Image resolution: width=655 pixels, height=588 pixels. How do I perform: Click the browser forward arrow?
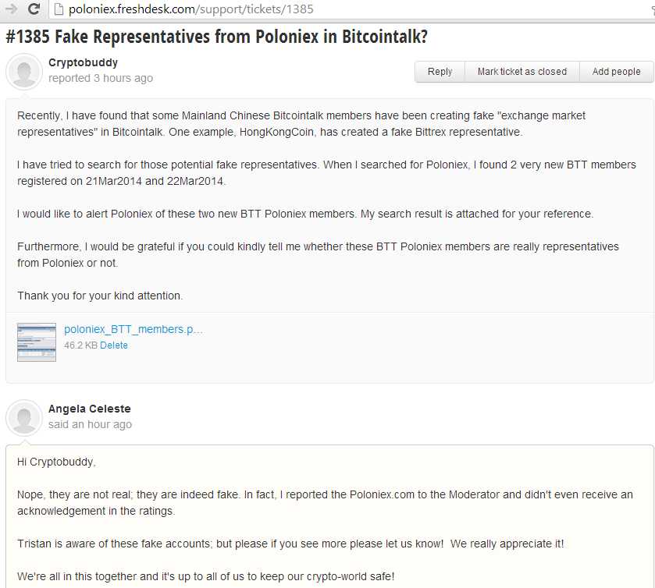11,9
